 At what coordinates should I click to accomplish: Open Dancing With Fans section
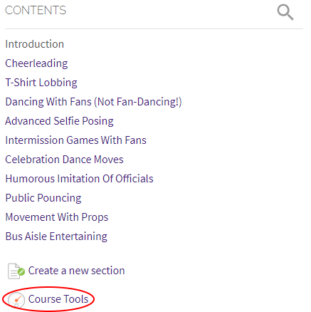pos(93,102)
